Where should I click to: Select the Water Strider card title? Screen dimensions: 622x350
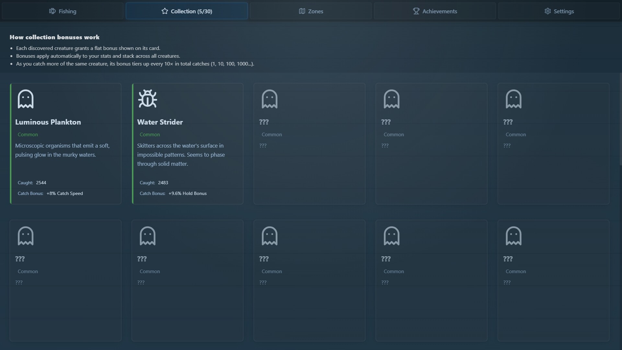[160, 122]
